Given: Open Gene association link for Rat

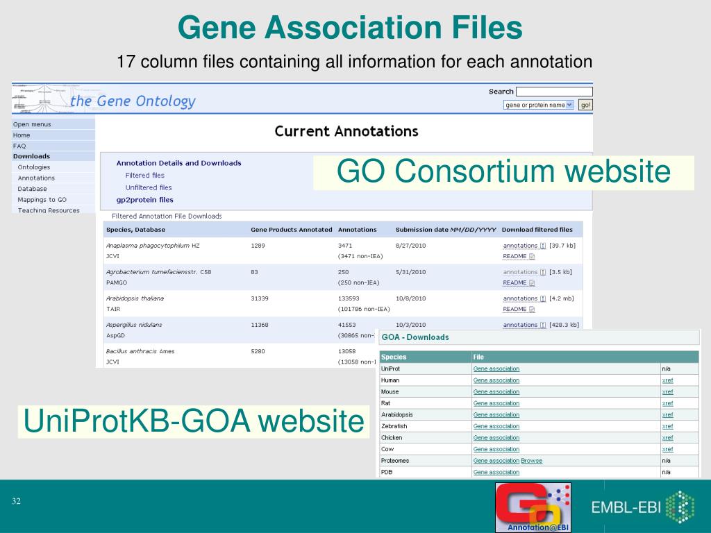Looking at the screenshot, I should tap(496, 403).
